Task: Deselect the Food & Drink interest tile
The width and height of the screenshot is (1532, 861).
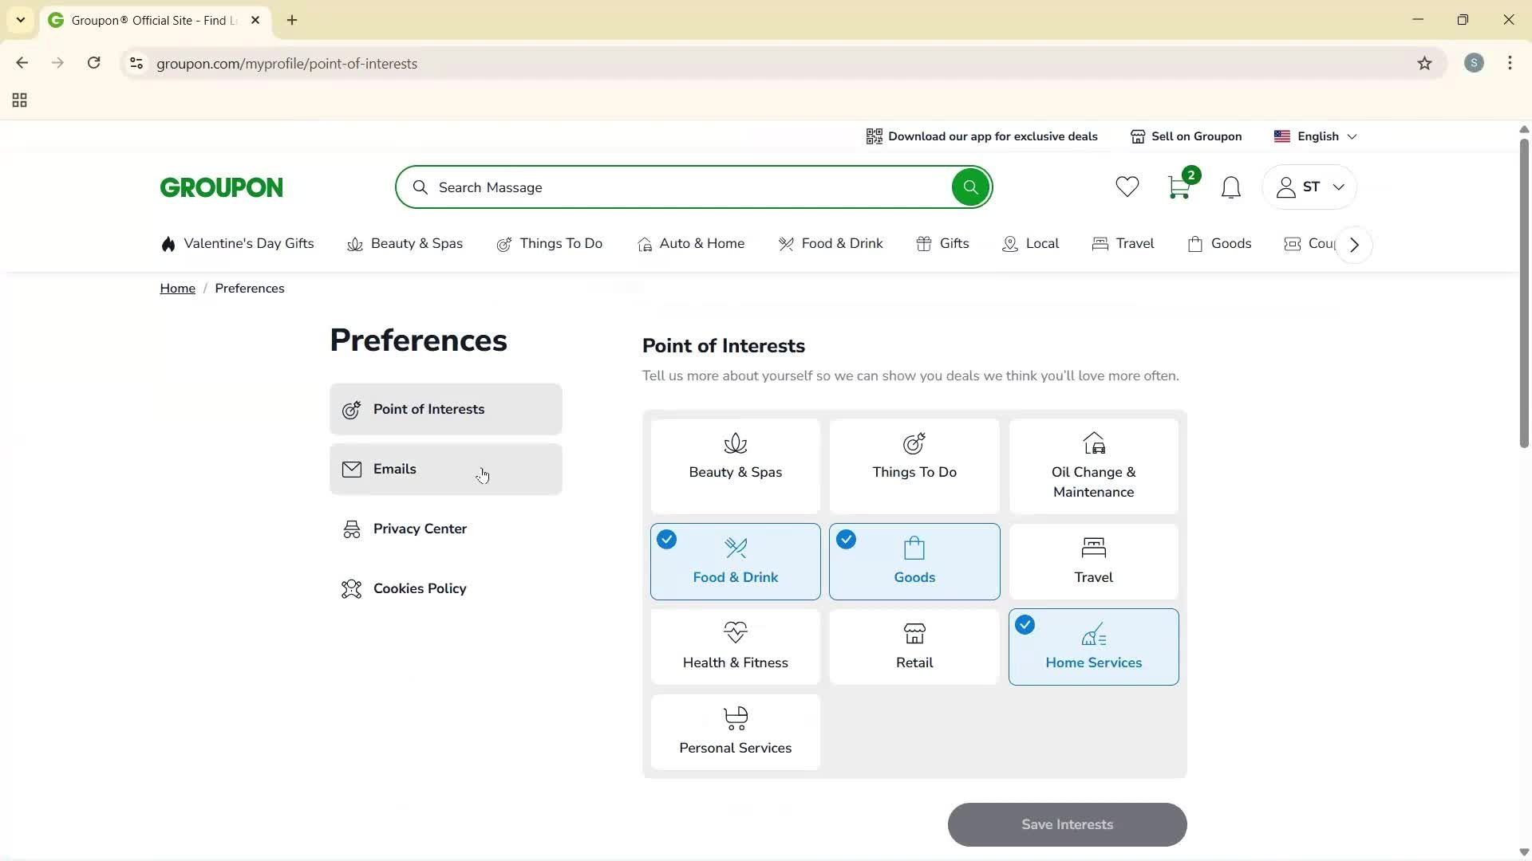Action: 735,561
